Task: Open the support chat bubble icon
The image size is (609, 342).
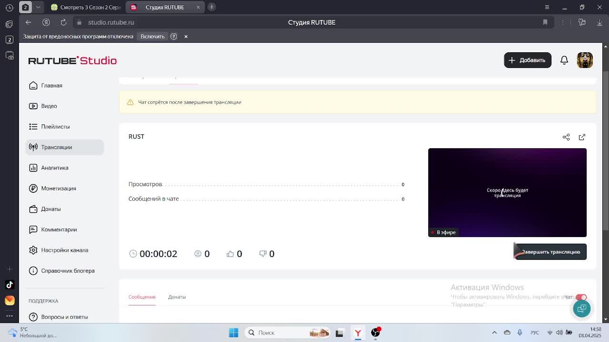Action: 581,309
